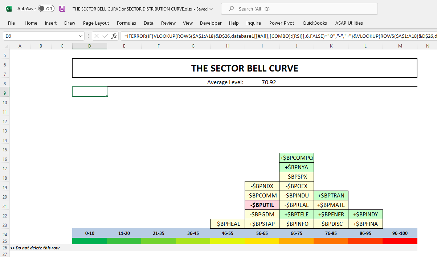Select column J header
Viewport: 437px width, 257px height.
(297, 46)
